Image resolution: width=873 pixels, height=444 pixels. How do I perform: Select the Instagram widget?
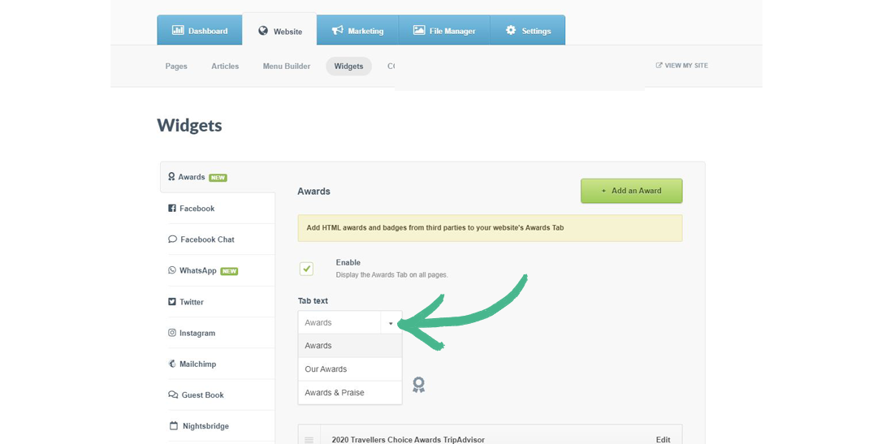point(197,333)
